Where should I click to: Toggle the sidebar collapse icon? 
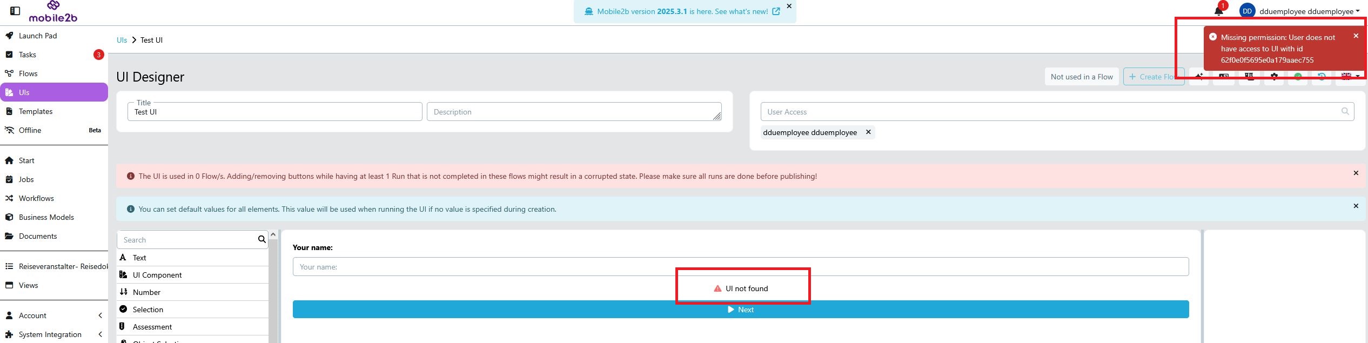(x=15, y=11)
